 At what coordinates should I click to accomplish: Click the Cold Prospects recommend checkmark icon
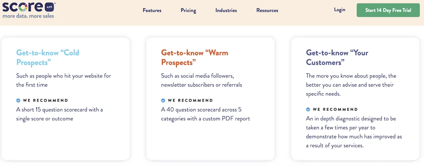point(18,100)
